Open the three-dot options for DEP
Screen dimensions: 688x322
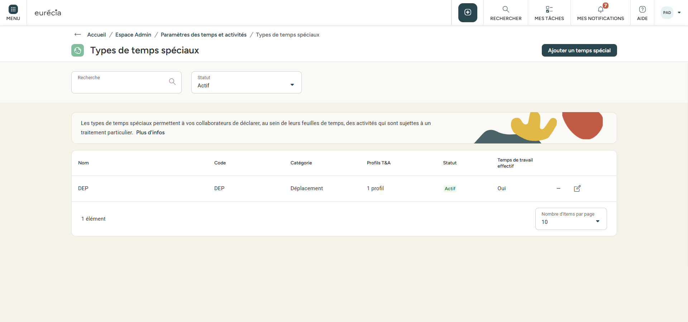tap(558, 188)
